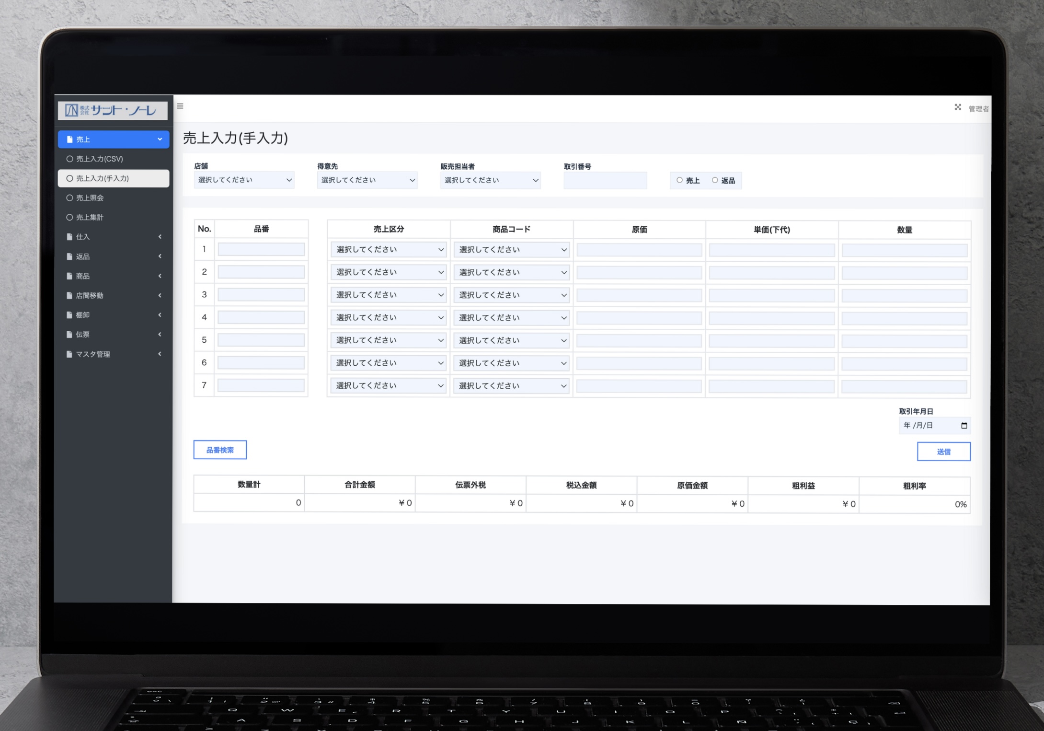Click the 取引番号 input field
The width and height of the screenshot is (1044, 731).
pos(605,181)
